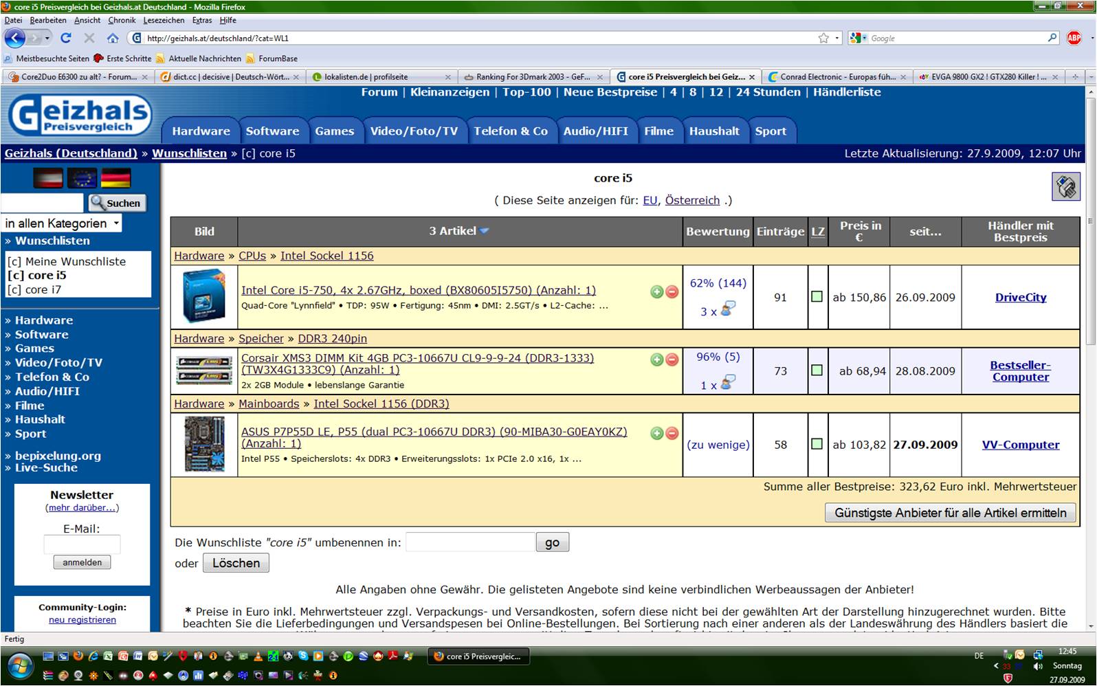The width and height of the screenshot is (1097, 686).
Task: Click the newsletter anmelden button
Action: tap(82, 562)
